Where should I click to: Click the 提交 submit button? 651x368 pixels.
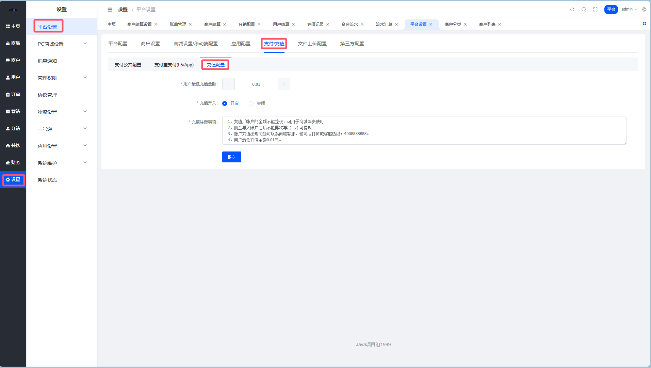click(231, 157)
